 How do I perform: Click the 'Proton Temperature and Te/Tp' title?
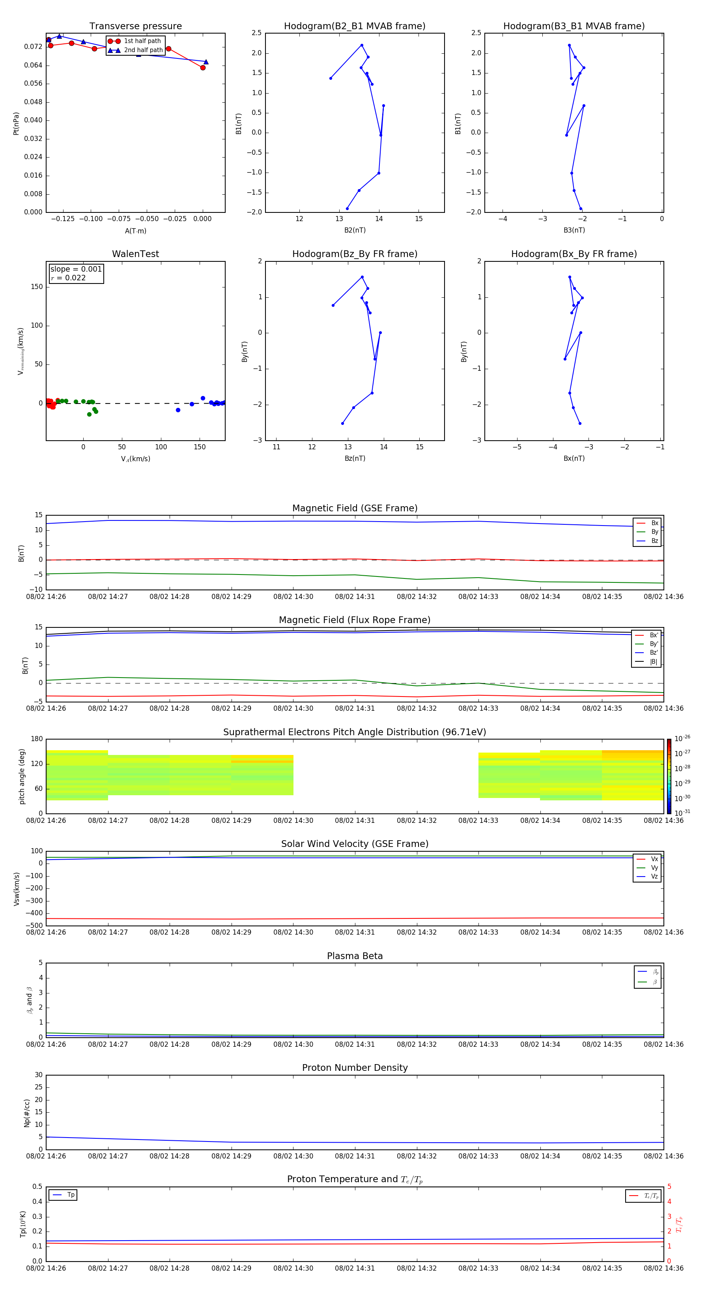click(355, 1179)
